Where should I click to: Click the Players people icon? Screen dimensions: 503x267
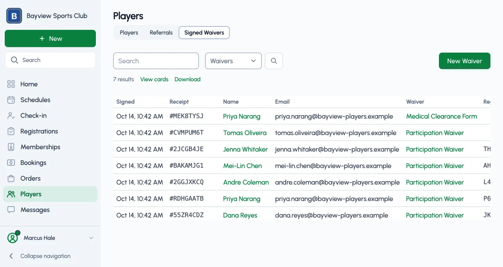[11, 194]
